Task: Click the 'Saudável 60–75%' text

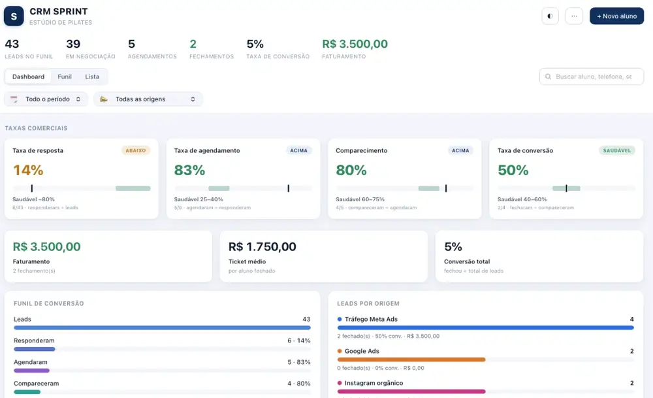Action: pyautogui.click(x=360, y=199)
